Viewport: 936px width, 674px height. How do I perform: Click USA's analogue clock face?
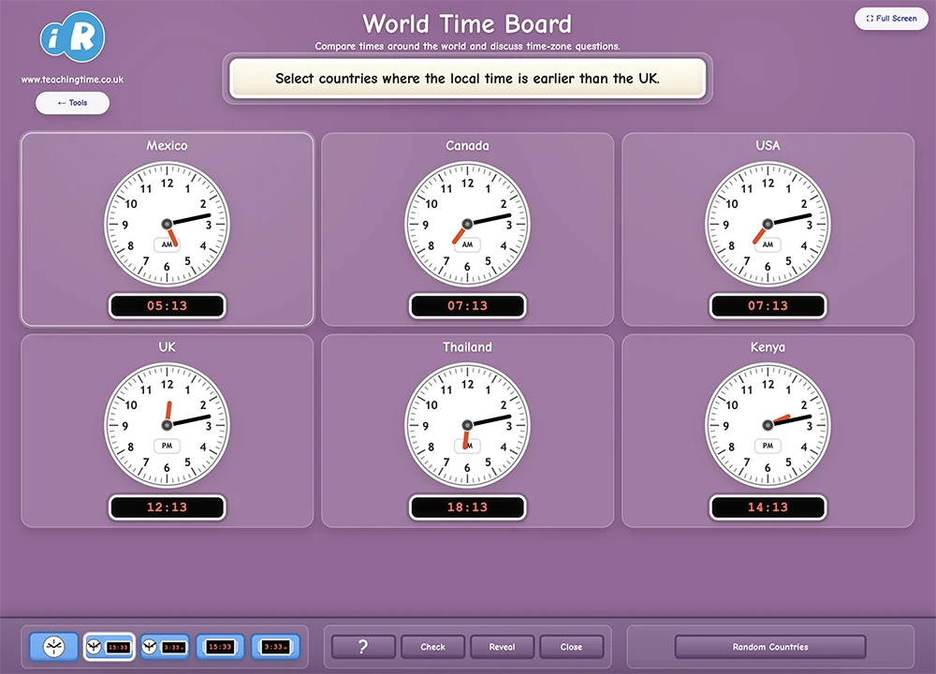click(x=768, y=224)
